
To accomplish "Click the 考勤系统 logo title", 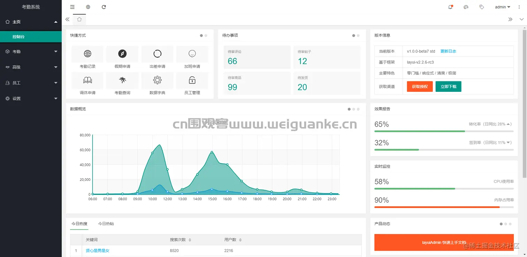I will (x=31, y=7).
